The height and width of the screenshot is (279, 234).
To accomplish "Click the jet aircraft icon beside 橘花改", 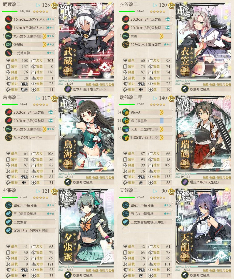I will click(125, 112).
